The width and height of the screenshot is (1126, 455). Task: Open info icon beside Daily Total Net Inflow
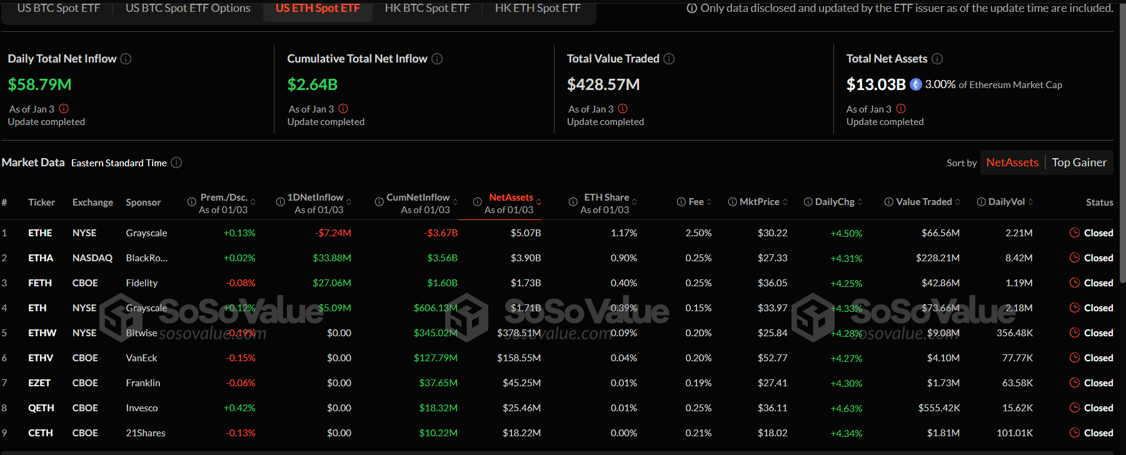tap(126, 59)
